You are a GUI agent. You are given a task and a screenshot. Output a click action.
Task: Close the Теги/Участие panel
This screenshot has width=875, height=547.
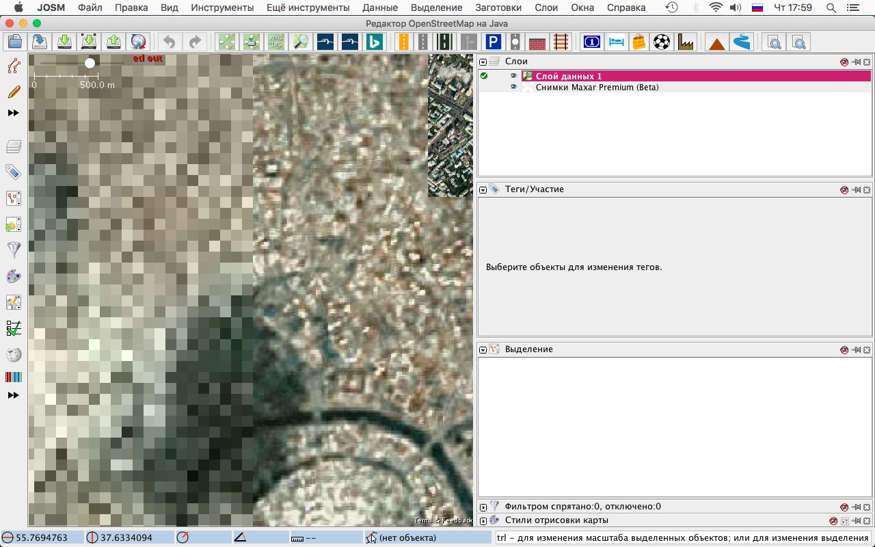867,189
